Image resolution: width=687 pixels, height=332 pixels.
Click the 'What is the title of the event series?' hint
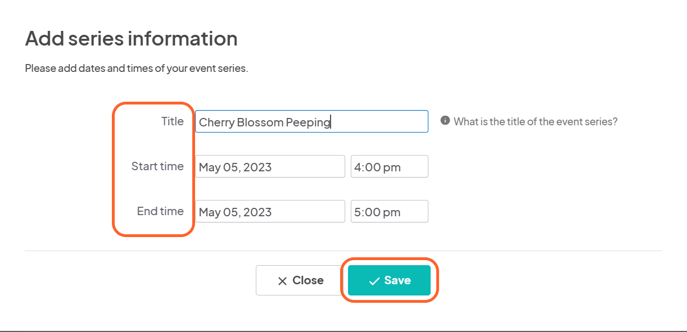[x=536, y=121]
